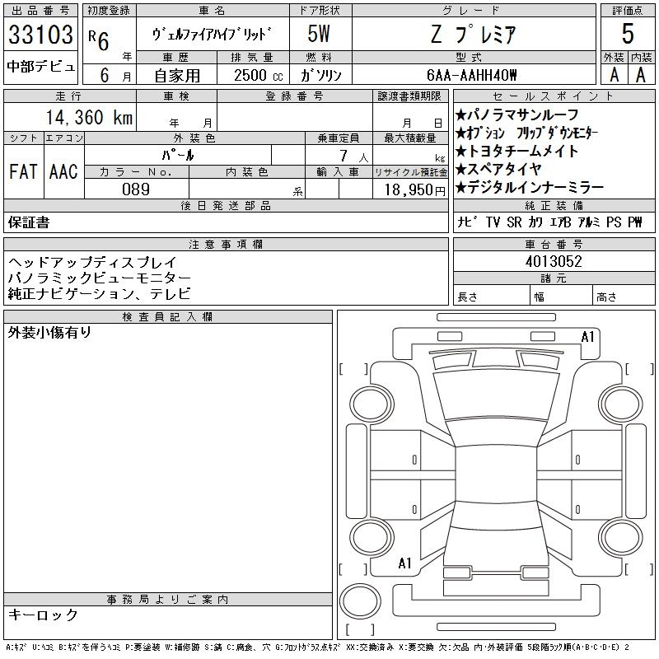The width and height of the screenshot is (659, 659).
Task: Click the windshield area on car diagram
Action: tap(497, 395)
